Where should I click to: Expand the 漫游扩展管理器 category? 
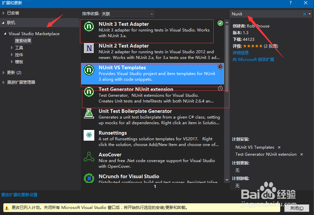3,82
